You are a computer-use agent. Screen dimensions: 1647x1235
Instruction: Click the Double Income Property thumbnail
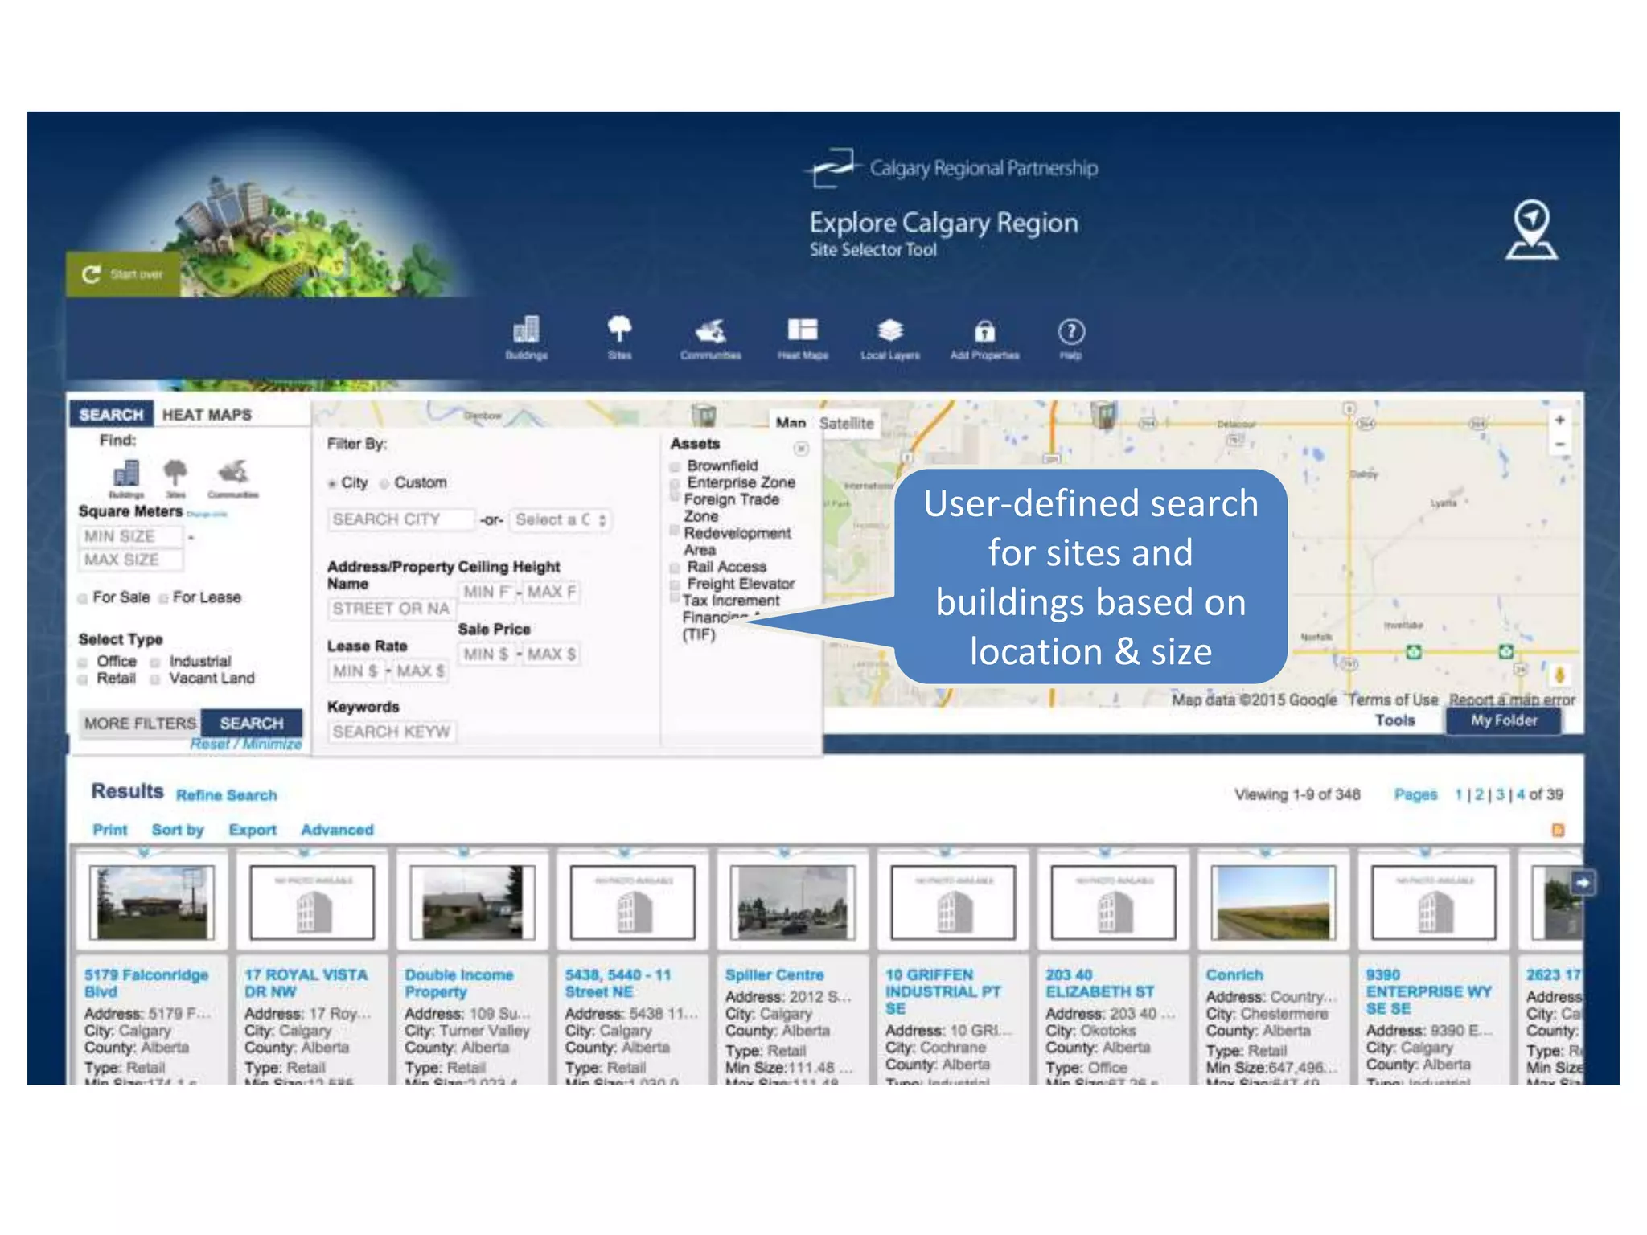click(x=472, y=902)
